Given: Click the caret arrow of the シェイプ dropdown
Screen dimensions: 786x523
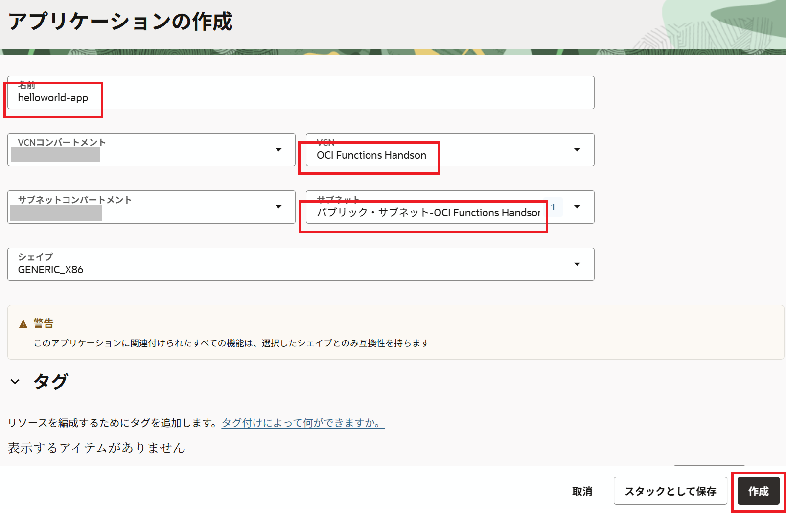Looking at the screenshot, I should pyautogui.click(x=577, y=264).
